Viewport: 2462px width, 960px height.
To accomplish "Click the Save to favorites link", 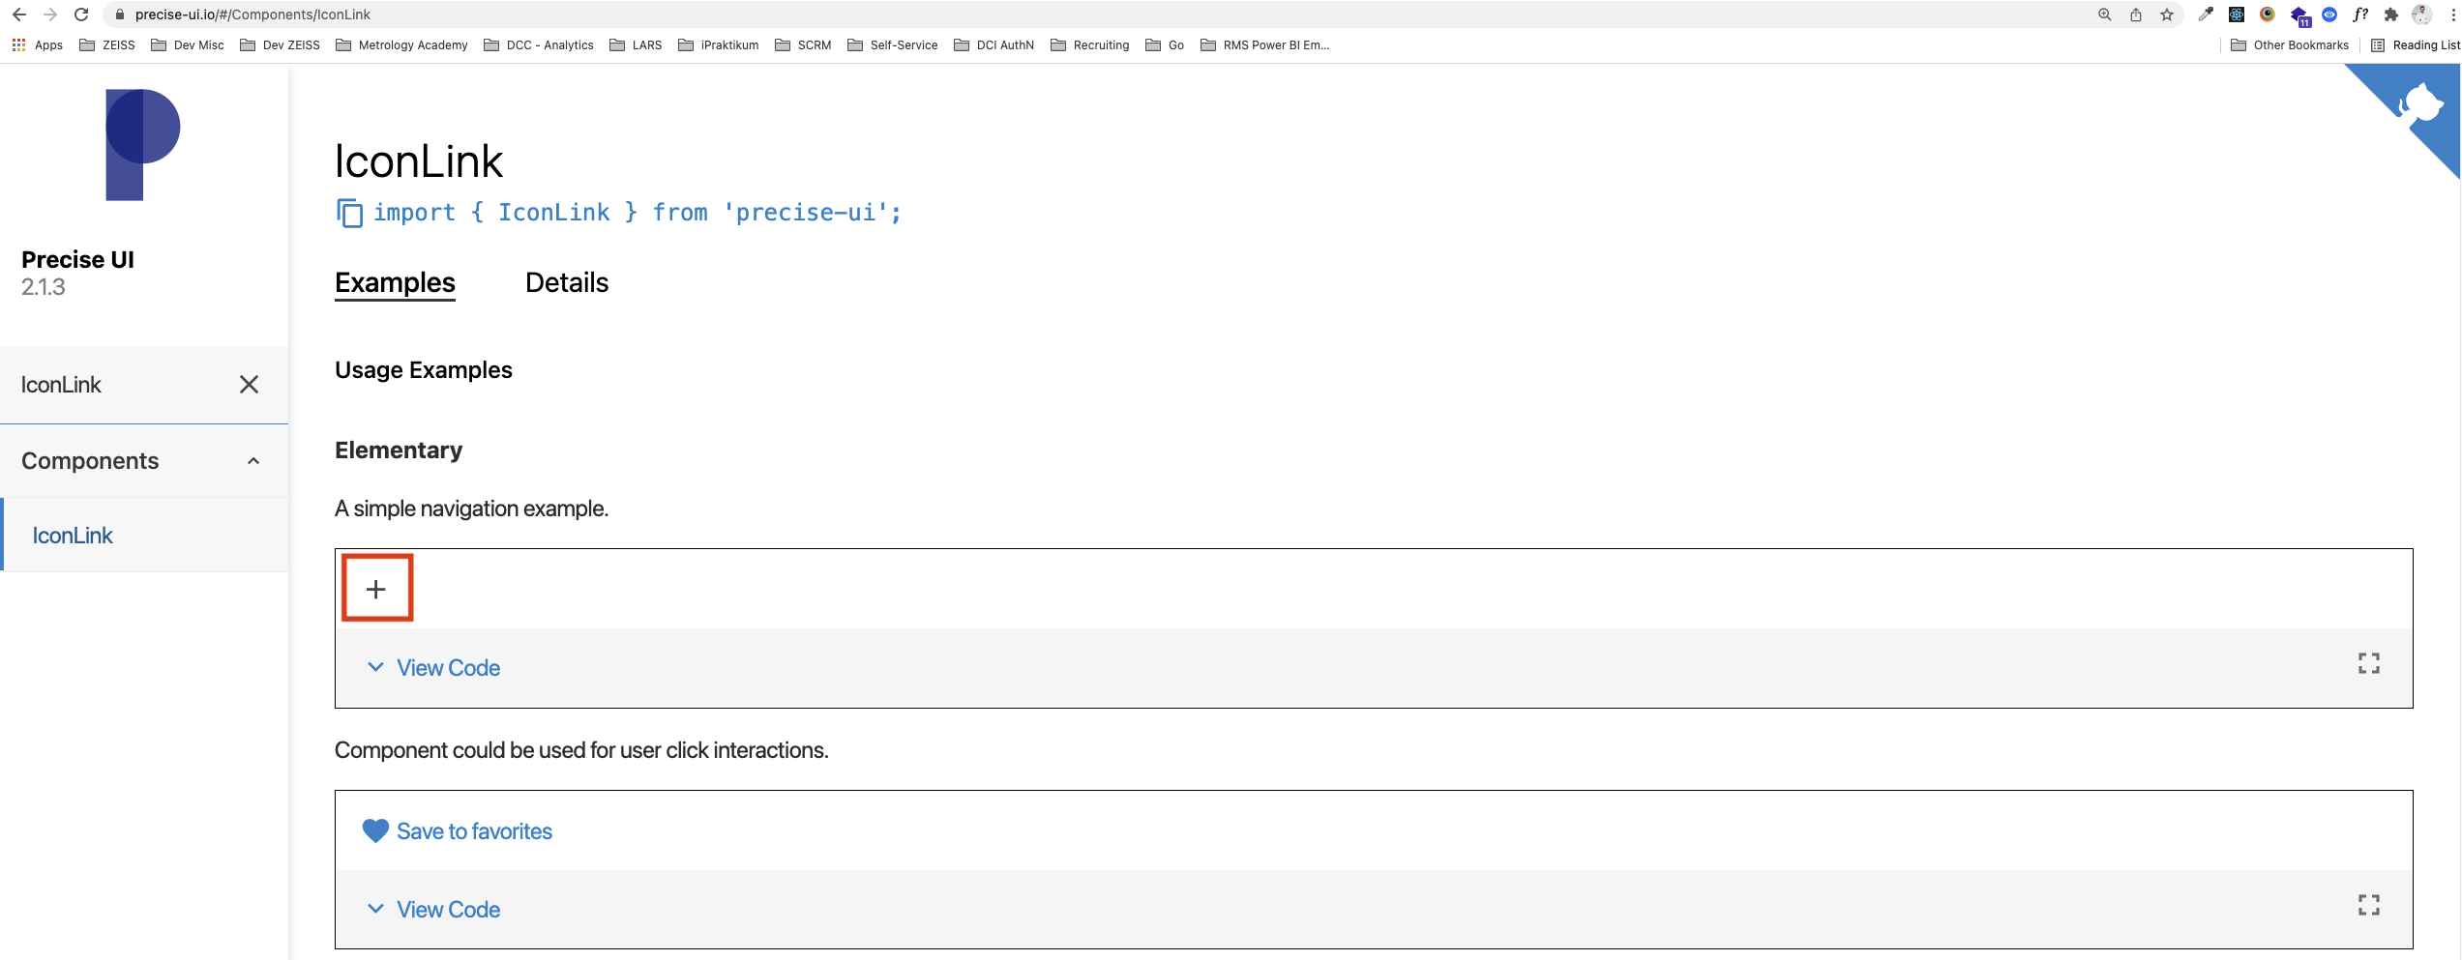I will point(474,830).
